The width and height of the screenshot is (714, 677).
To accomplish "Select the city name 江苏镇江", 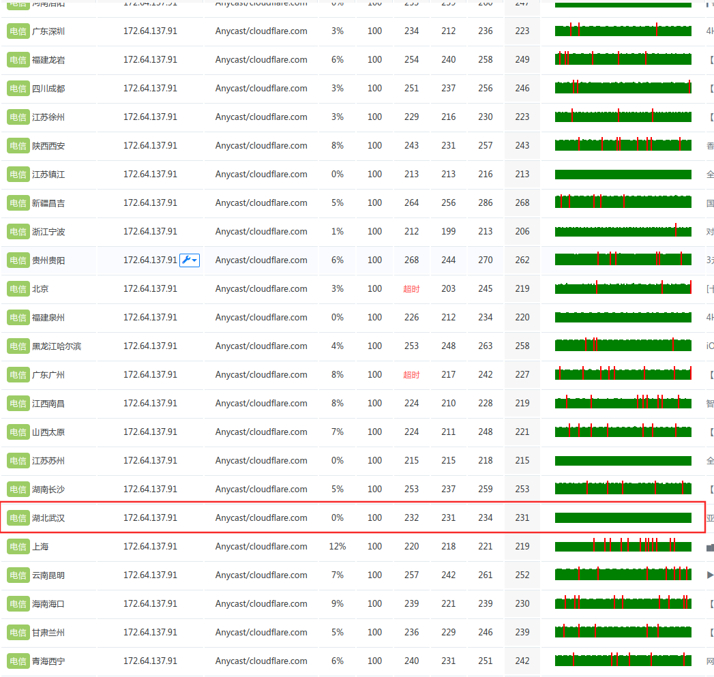I will click(x=48, y=175).
